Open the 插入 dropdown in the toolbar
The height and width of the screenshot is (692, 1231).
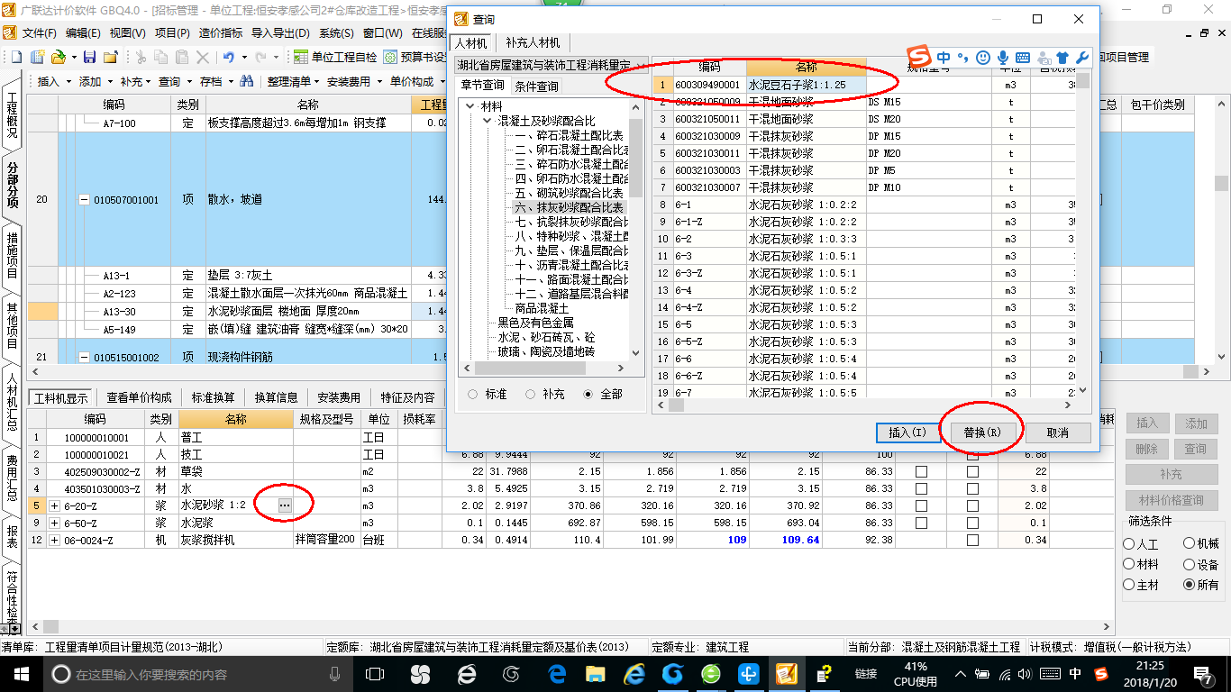53,81
